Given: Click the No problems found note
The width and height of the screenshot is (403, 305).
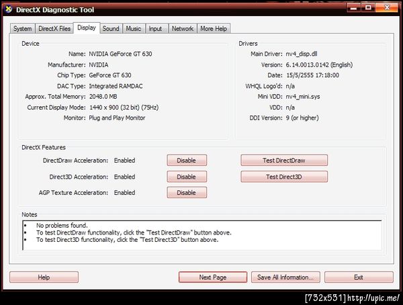Looking at the screenshot, I should (62, 226).
